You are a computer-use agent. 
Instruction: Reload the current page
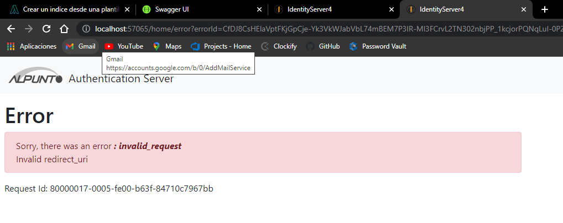46,29
